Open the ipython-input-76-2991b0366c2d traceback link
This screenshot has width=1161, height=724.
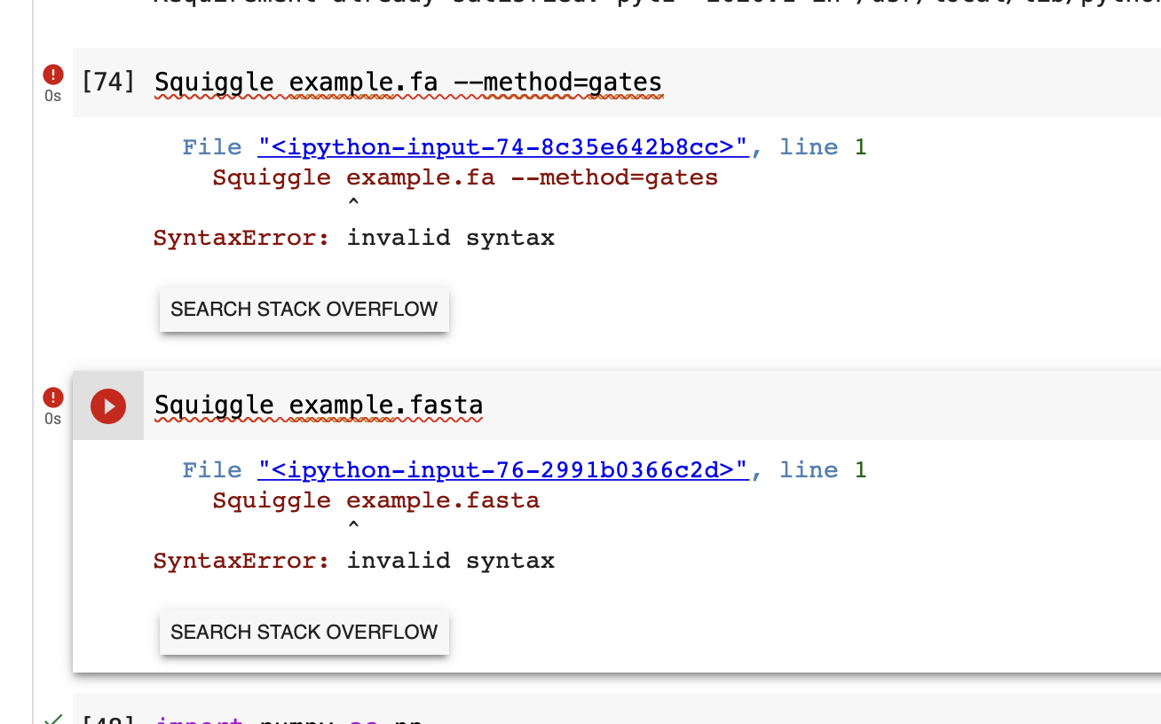click(x=503, y=470)
